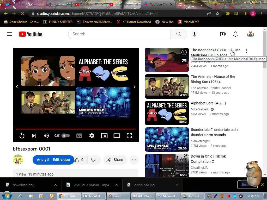
Task: Open player settings gear
Action: 92,135
